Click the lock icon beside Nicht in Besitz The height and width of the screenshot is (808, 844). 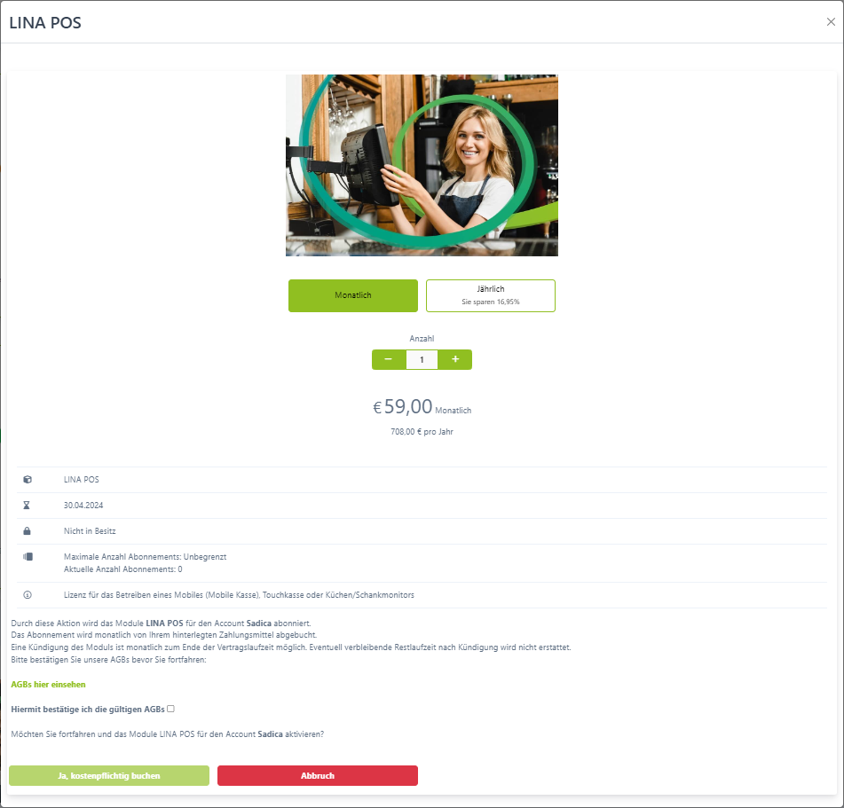[27, 531]
